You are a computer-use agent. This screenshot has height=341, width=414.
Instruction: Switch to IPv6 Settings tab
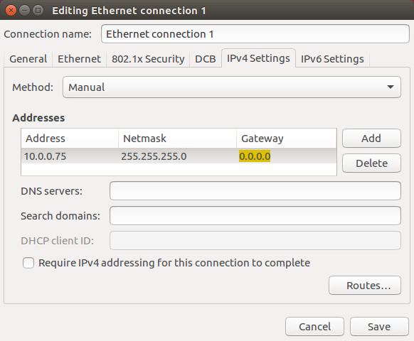pos(332,58)
